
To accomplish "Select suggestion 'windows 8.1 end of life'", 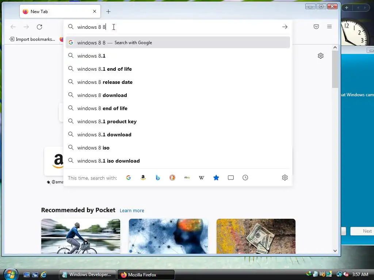I will [x=178, y=69].
